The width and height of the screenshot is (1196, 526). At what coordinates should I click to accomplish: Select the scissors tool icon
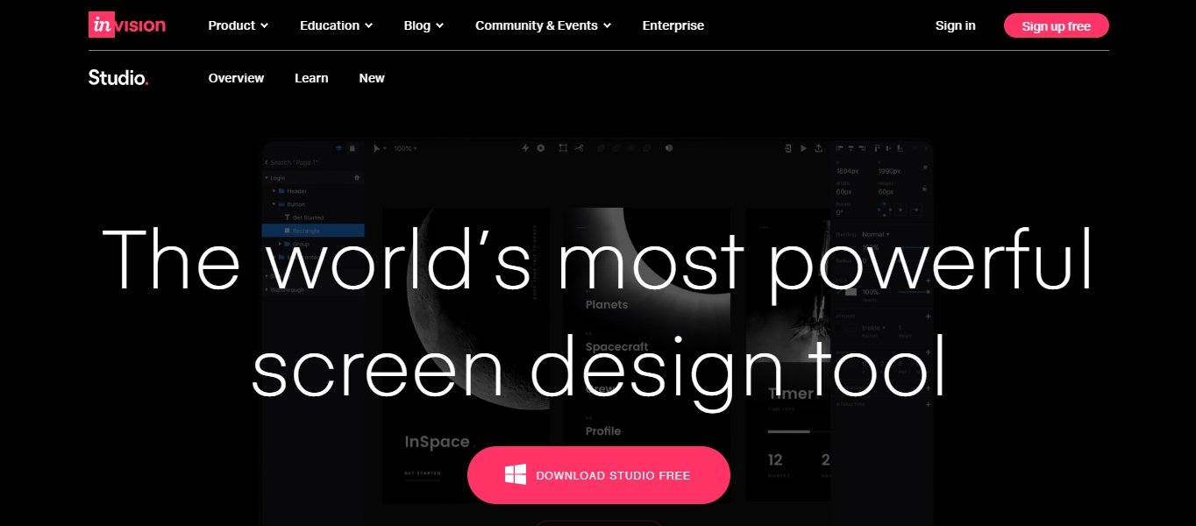pos(579,148)
